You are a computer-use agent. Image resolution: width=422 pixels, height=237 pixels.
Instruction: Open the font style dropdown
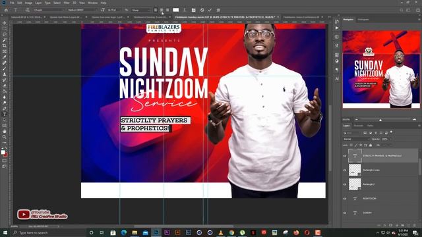pyautogui.click(x=82, y=10)
